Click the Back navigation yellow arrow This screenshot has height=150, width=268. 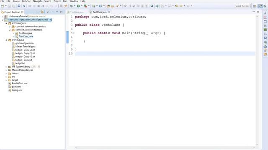pos(181,6)
